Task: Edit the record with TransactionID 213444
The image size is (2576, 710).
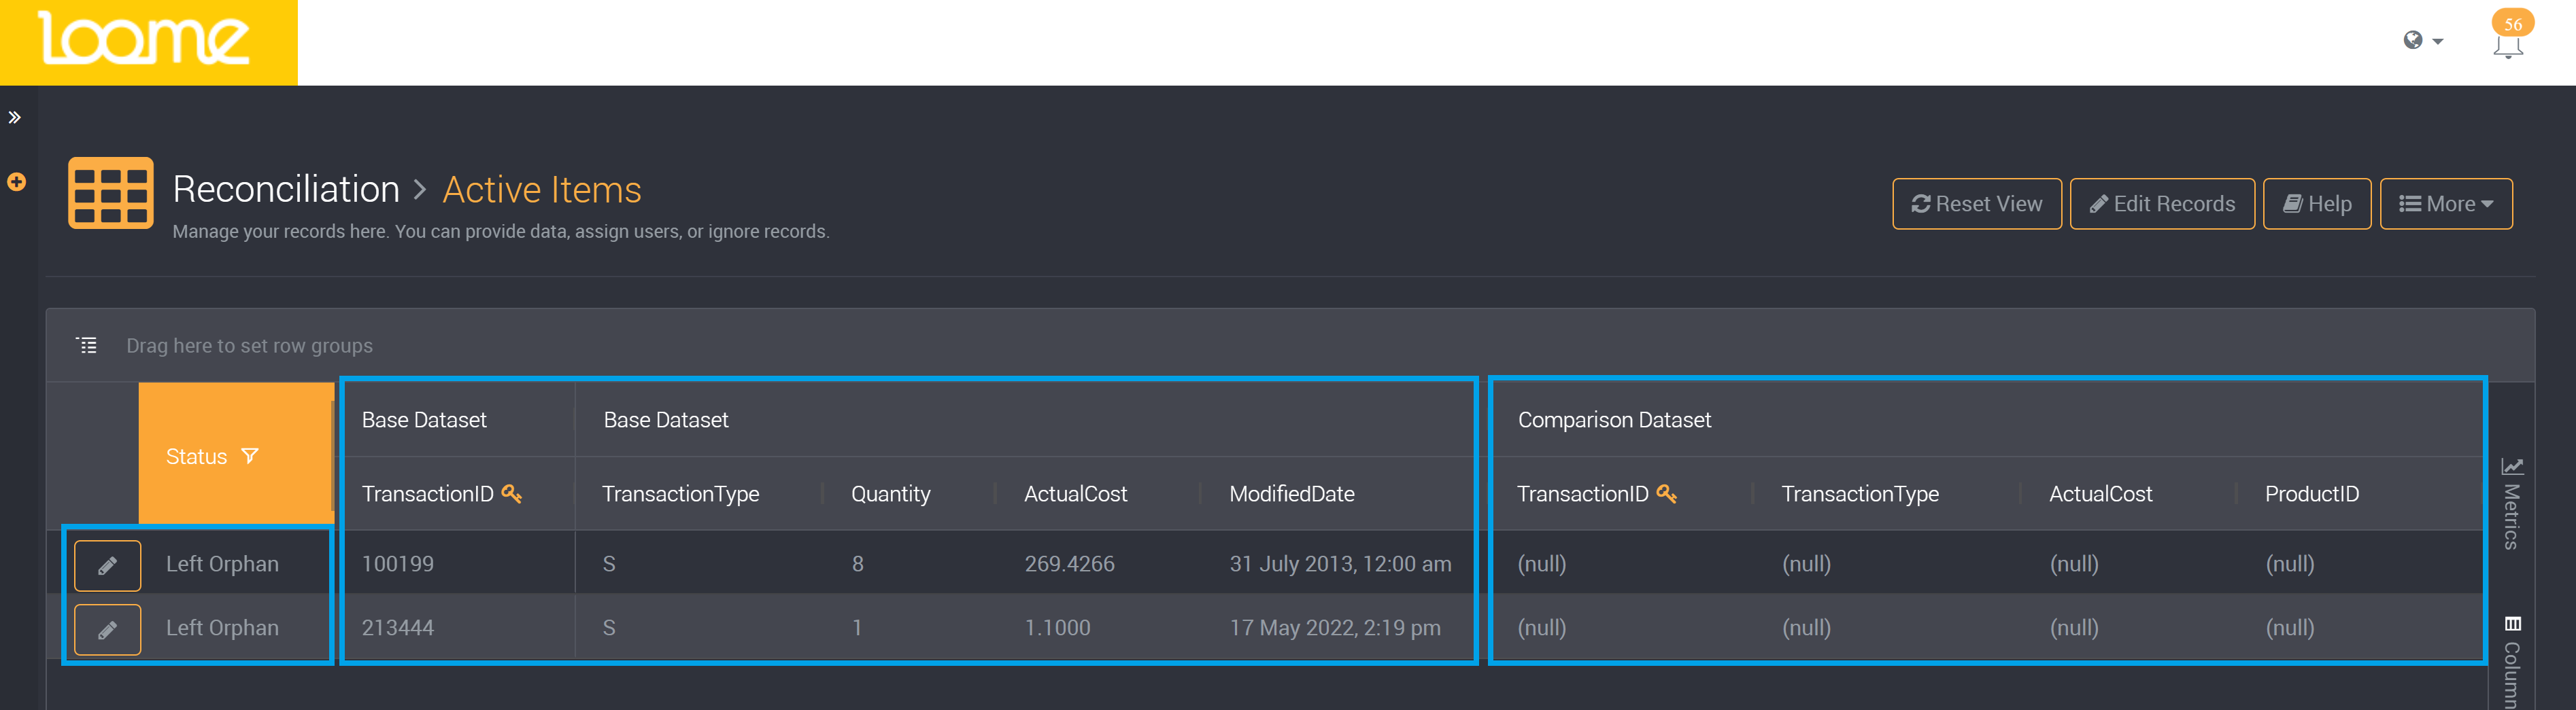Action: coord(108,629)
